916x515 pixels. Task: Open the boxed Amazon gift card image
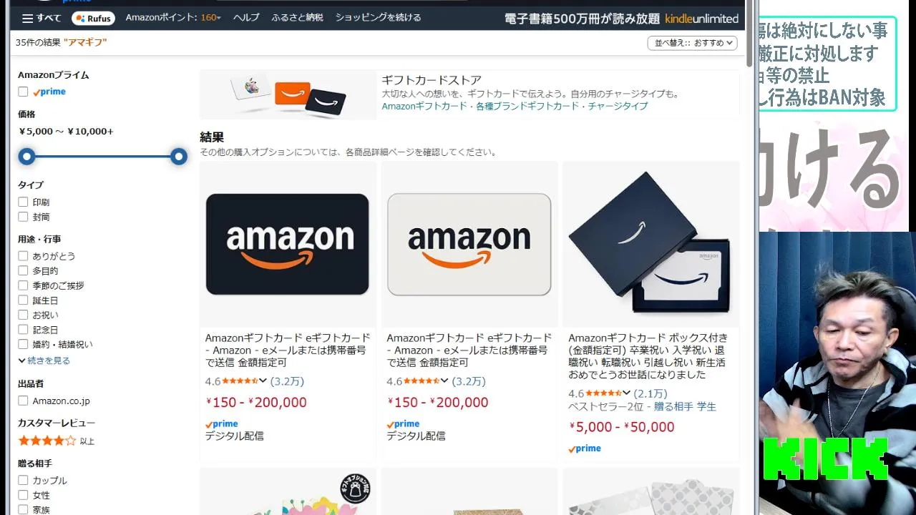point(651,244)
